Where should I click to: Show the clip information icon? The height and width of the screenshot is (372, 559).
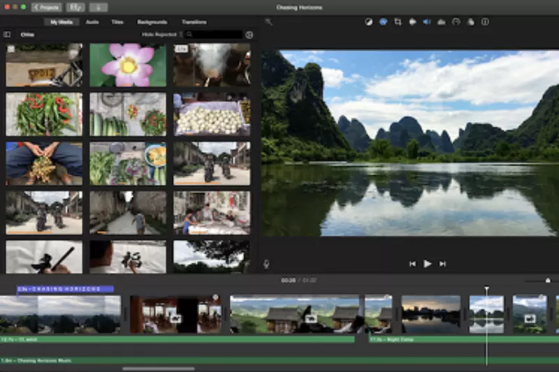[x=485, y=22]
